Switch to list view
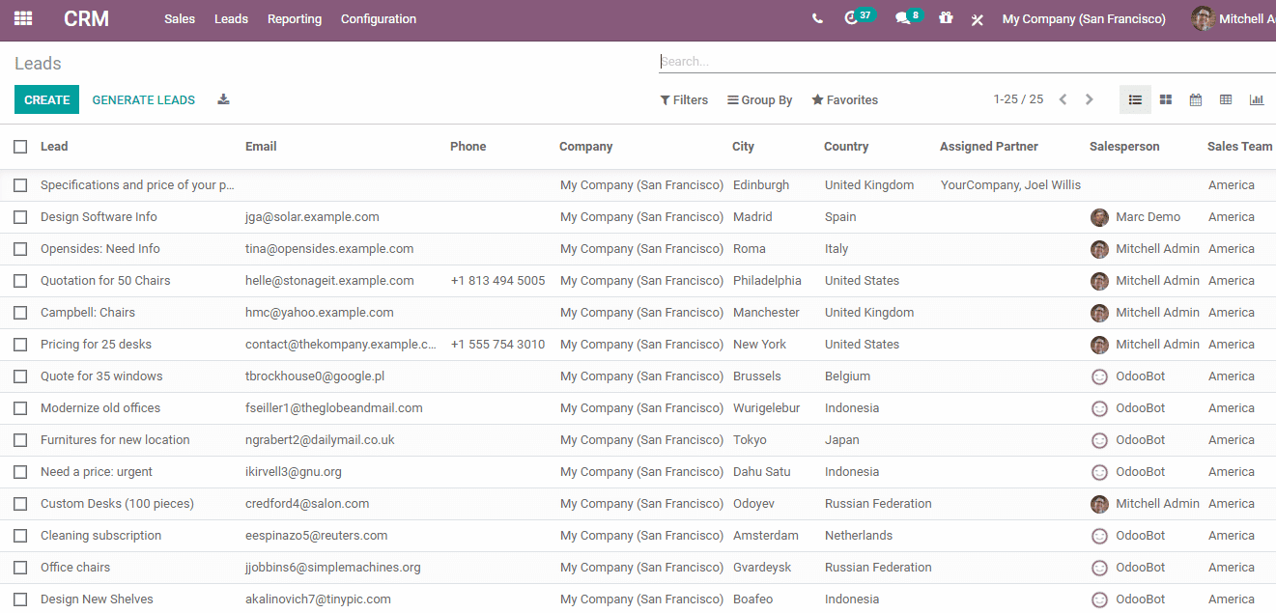This screenshot has height=613, width=1276. [x=1135, y=99]
